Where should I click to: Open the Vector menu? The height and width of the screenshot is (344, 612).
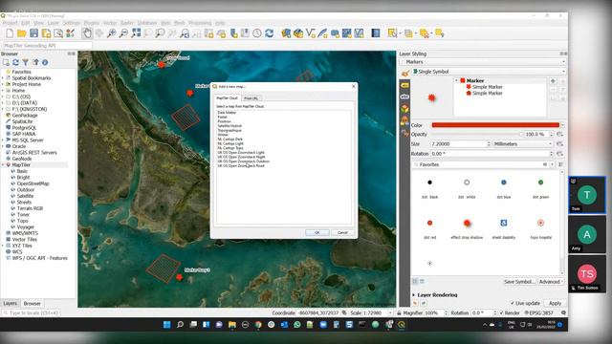coord(110,23)
